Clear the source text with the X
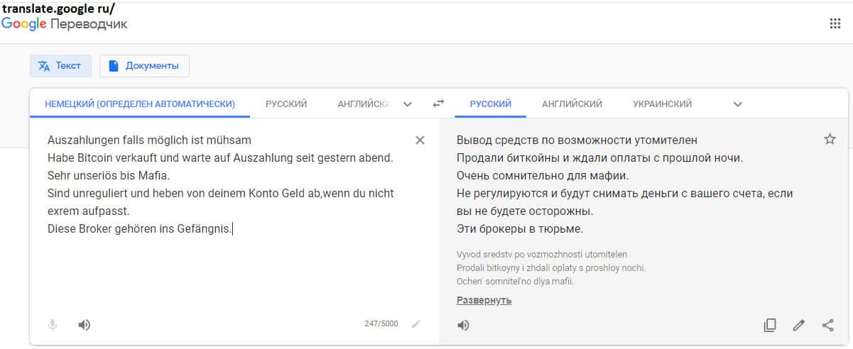The image size is (853, 349). pos(420,140)
